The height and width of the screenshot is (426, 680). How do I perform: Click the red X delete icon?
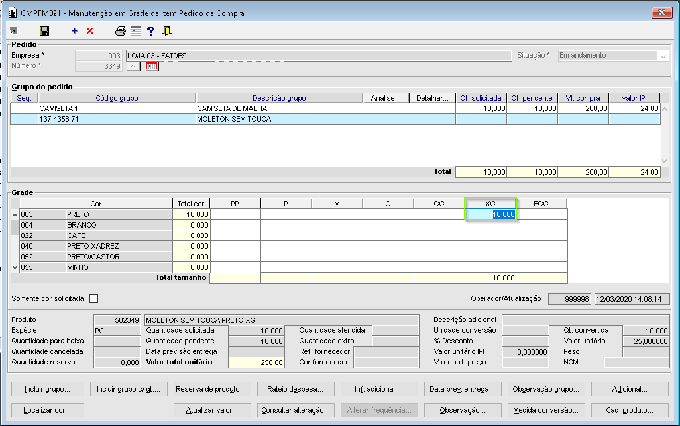coord(90,31)
